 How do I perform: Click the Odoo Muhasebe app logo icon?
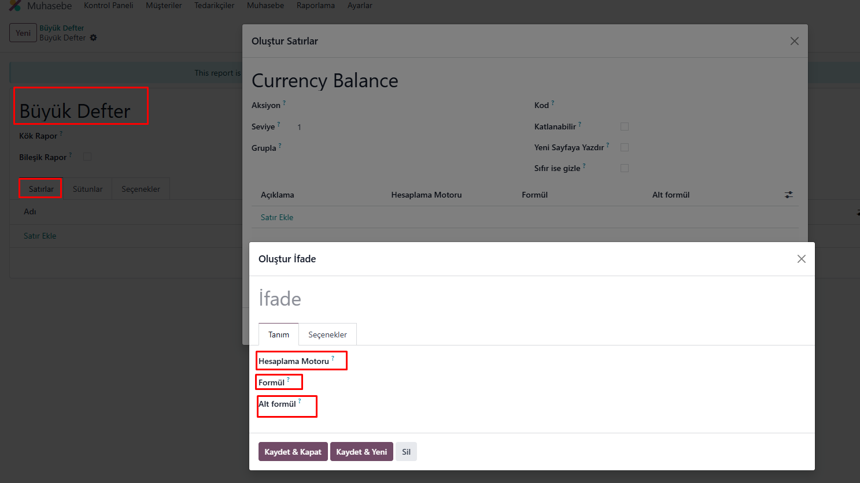click(16, 6)
